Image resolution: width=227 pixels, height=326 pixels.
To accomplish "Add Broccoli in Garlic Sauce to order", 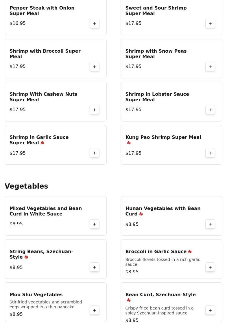I will (x=210, y=267).
